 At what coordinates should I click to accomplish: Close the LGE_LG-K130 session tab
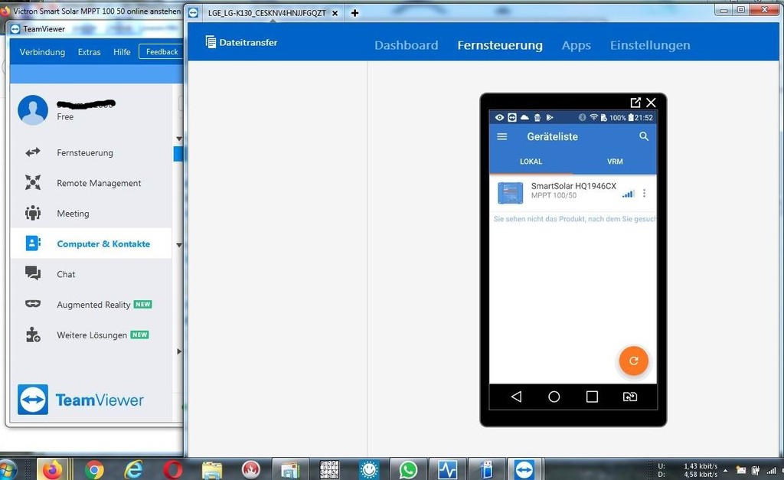tap(335, 13)
